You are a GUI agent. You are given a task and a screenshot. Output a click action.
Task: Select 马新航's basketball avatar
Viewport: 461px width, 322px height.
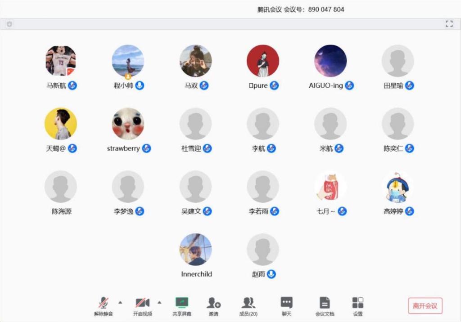click(x=61, y=61)
